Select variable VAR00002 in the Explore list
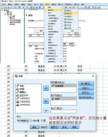The width and height of the screenshot is (108, 137). pos(23,102)
